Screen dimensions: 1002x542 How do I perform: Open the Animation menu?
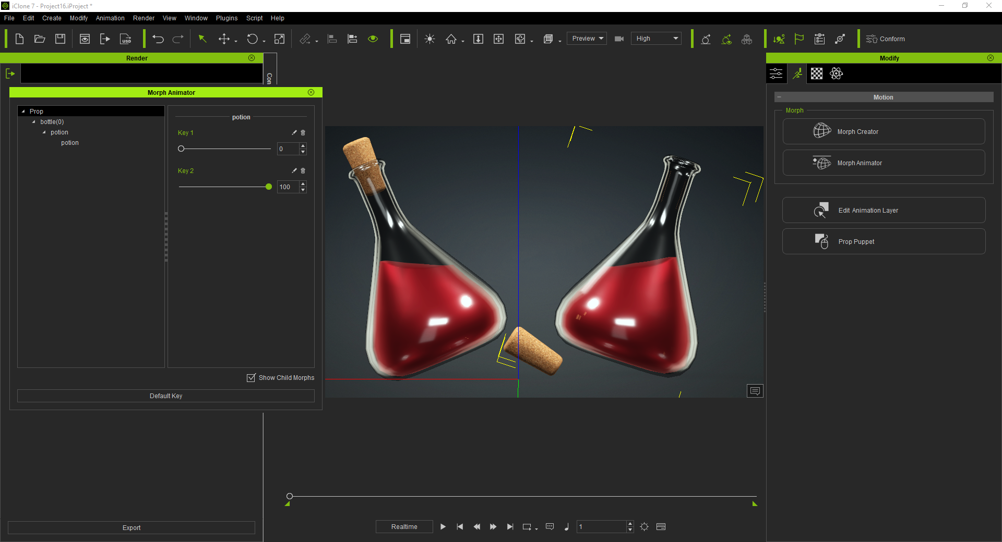click(x=110, y=18)
